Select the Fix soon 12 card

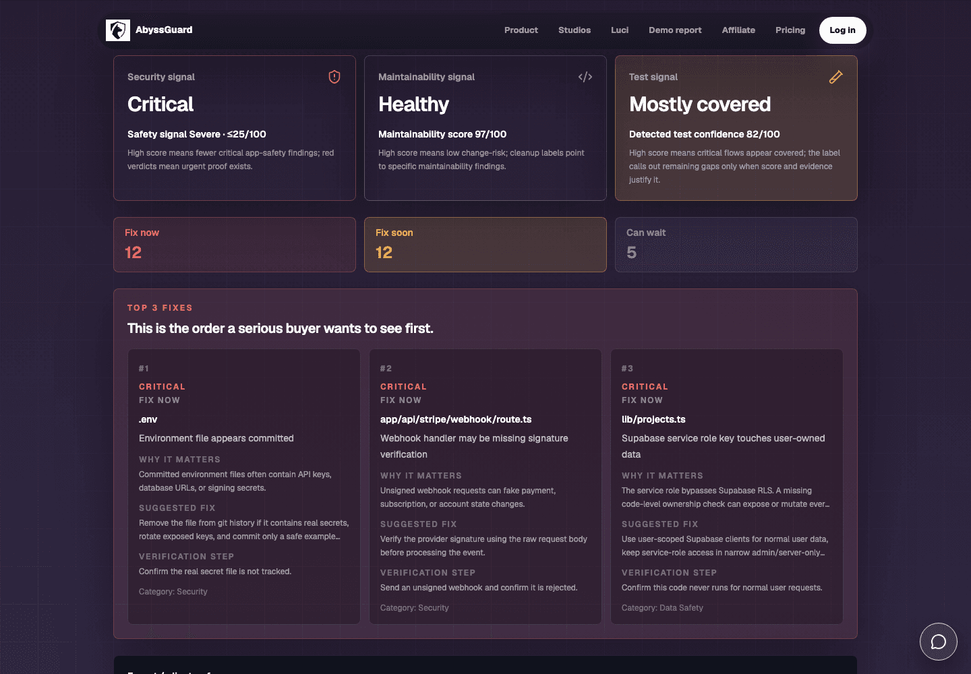tap(486, 245)
